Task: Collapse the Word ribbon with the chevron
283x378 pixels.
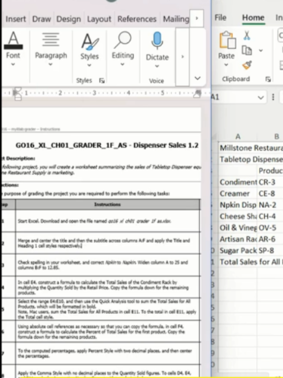Action: click(197, 78)
